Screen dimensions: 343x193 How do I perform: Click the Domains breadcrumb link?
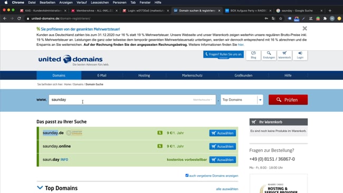(x=78, y=84)
